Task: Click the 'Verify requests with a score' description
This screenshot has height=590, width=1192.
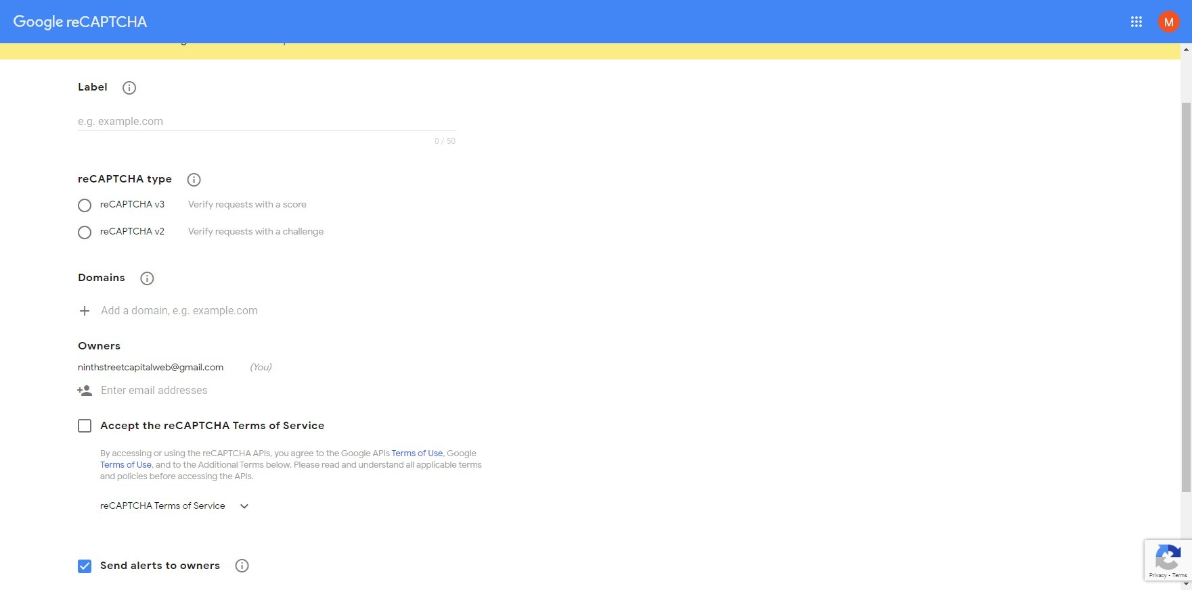Action: (247, 204)
